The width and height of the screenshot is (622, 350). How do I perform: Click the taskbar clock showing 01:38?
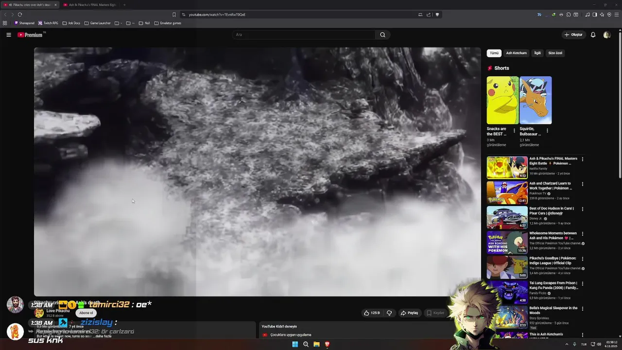tap(611, 344)
